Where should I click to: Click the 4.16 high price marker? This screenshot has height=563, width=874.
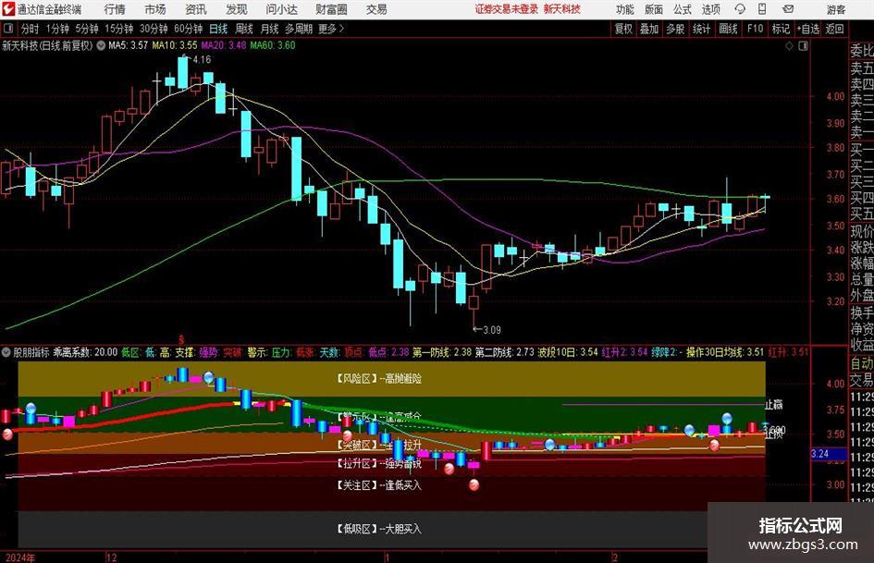pyautogui.click(x=202, y=60)
